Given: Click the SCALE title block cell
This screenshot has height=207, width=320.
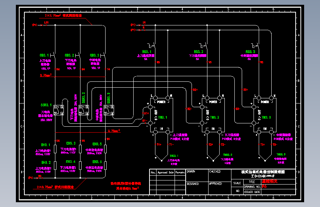Looking at the screenshot, I should pos(237,183).
